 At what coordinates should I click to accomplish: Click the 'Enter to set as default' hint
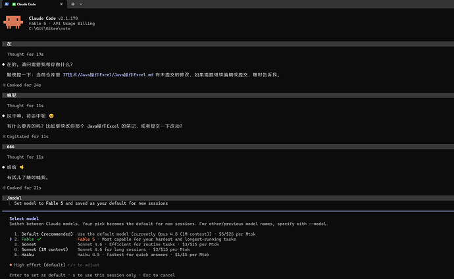pyautogui.click(x=38, y=275)
